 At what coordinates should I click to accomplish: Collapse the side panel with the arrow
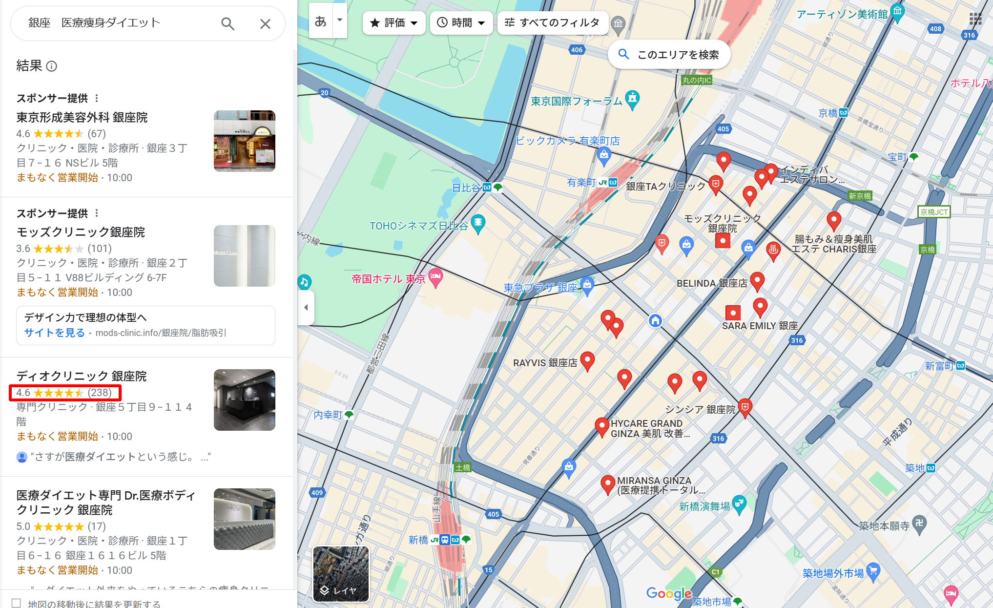(306, 307)
